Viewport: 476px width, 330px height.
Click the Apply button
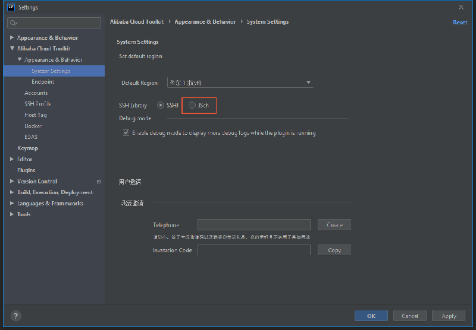(449, 316)
